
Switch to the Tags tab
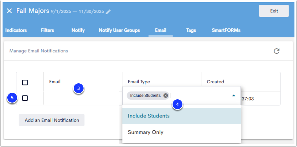(x=191, y=30)
